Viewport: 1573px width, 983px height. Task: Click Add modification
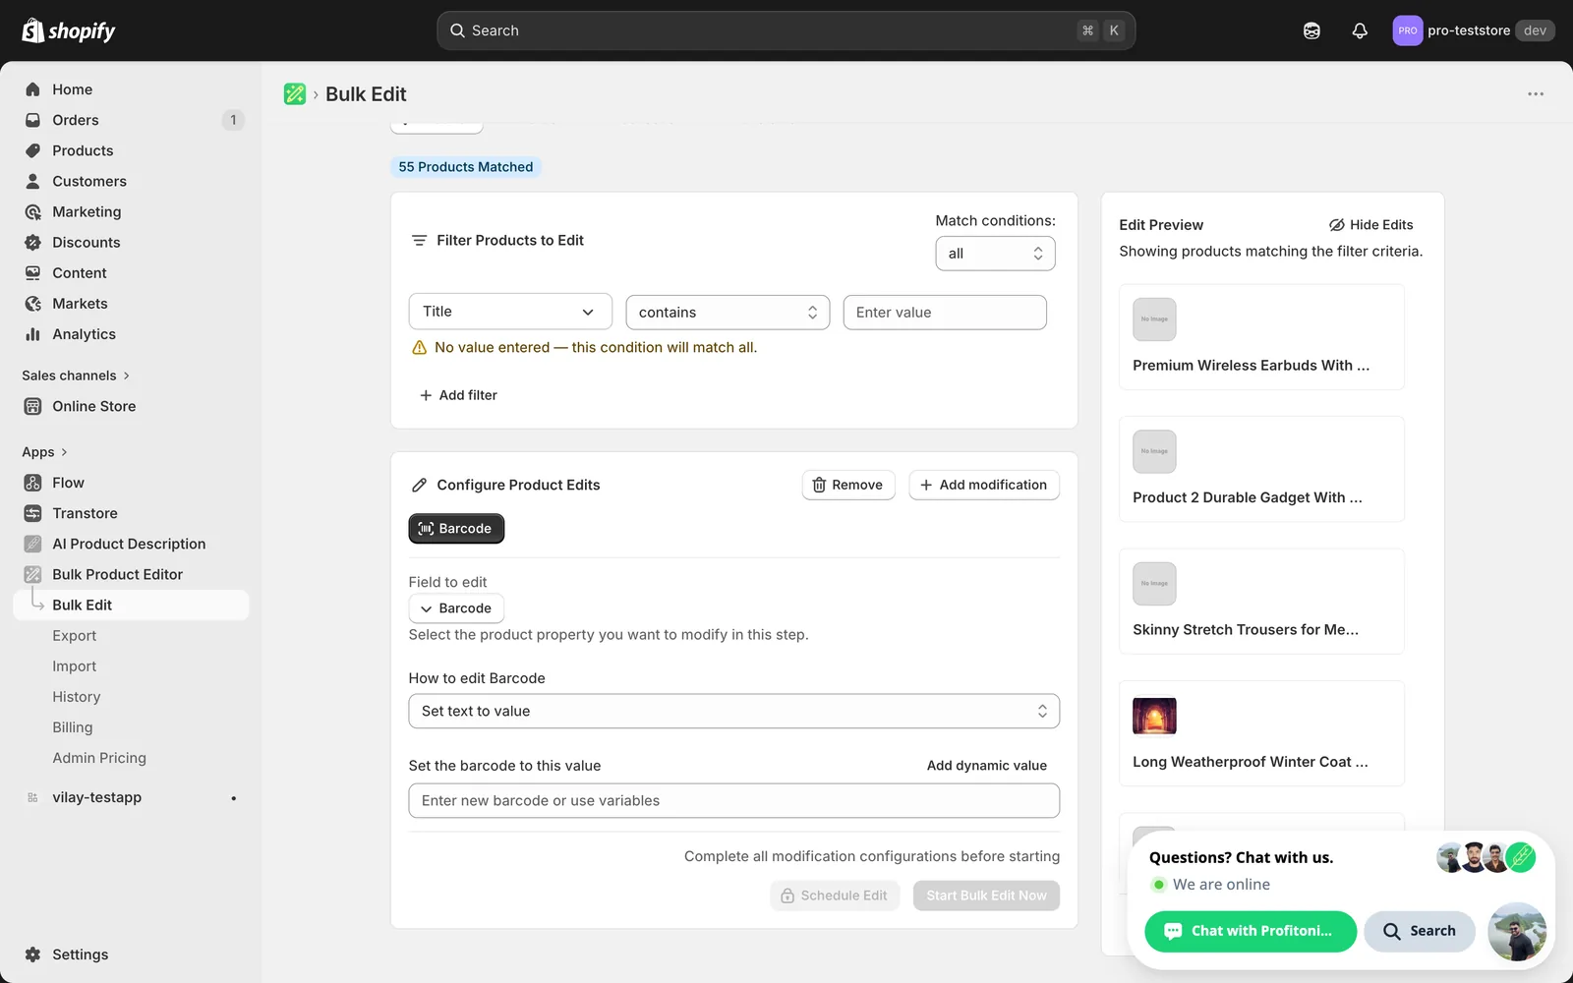[x=984, y=485]
